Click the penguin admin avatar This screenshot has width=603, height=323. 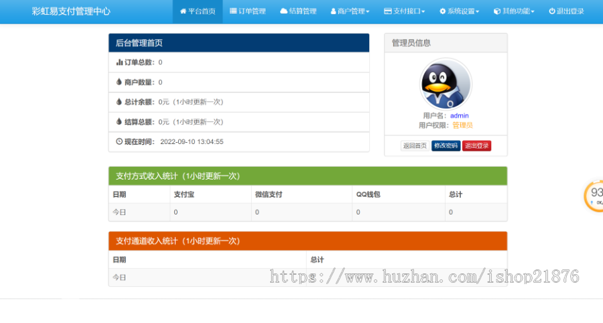click(446, 84)
